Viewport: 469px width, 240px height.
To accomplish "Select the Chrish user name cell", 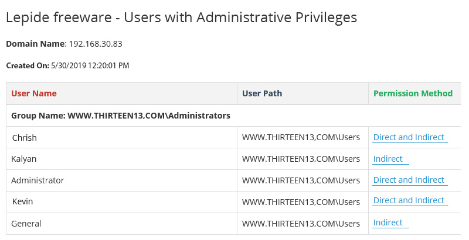I will pyautogui.click(x=122, y=138).
